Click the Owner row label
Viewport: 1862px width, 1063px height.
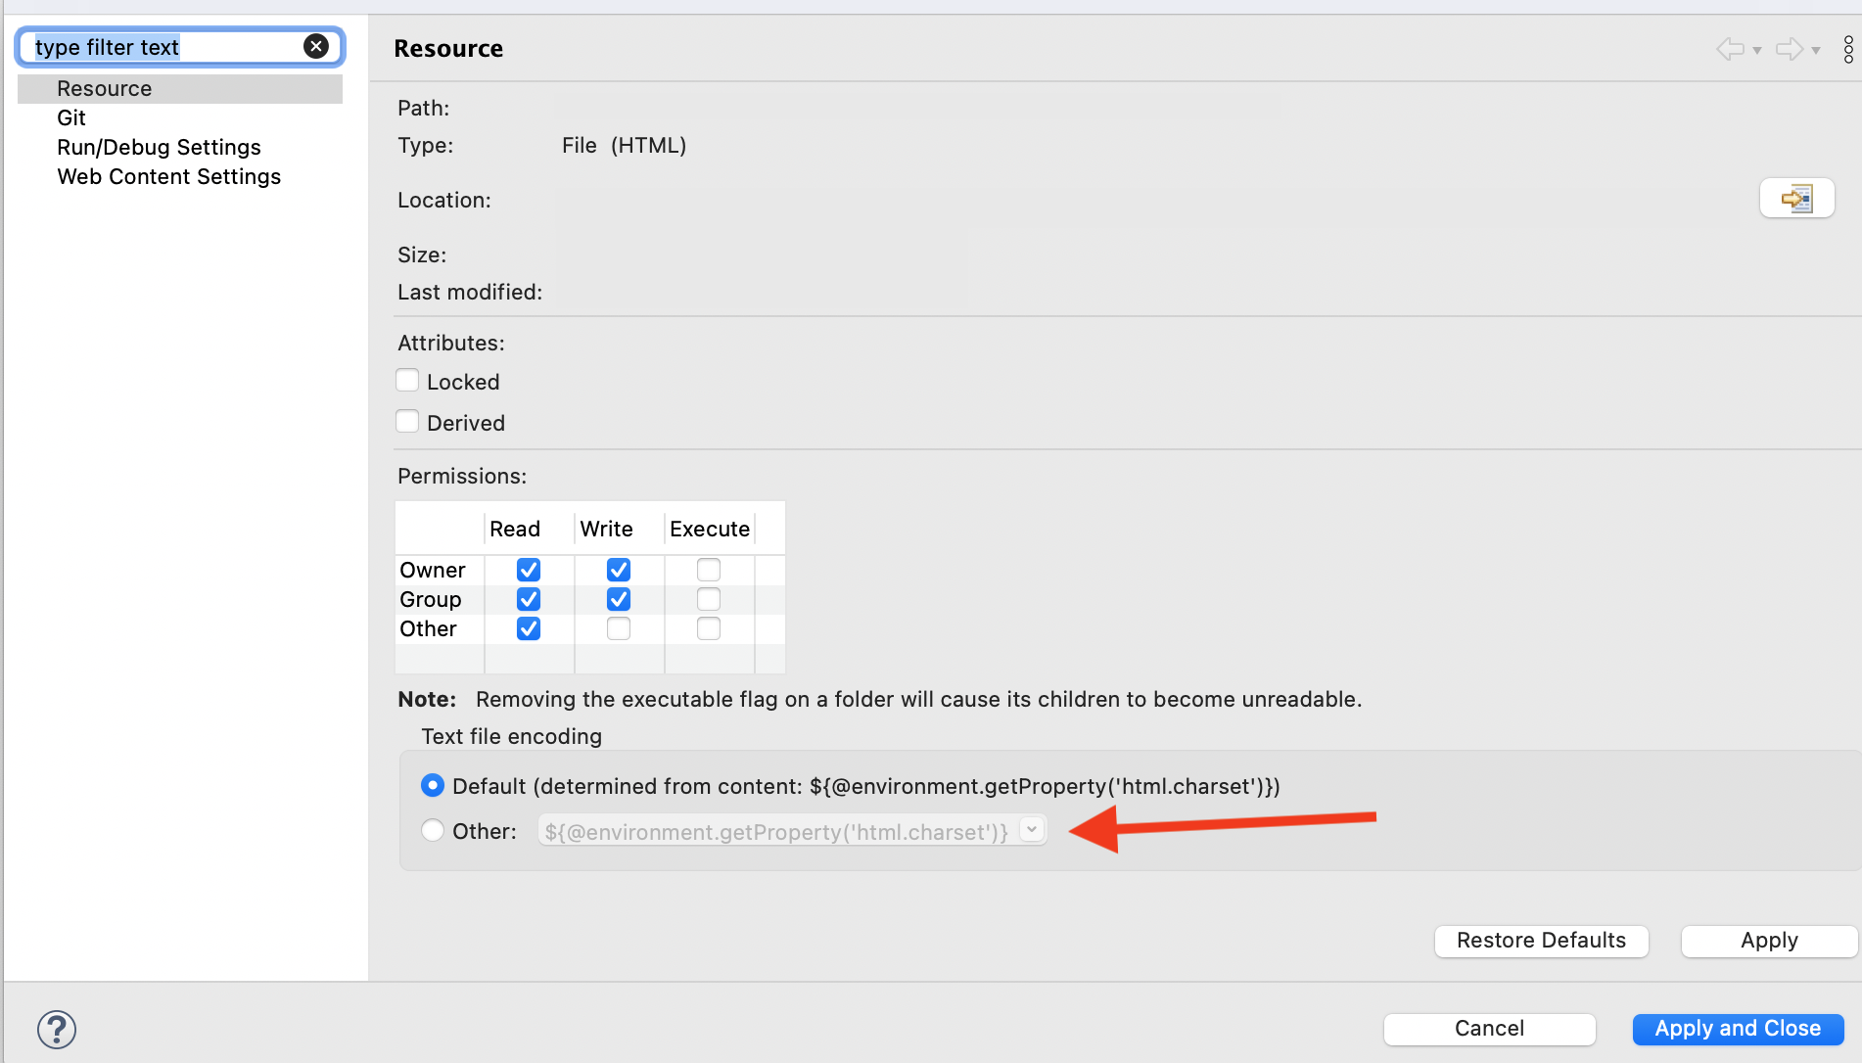(433, 571)
